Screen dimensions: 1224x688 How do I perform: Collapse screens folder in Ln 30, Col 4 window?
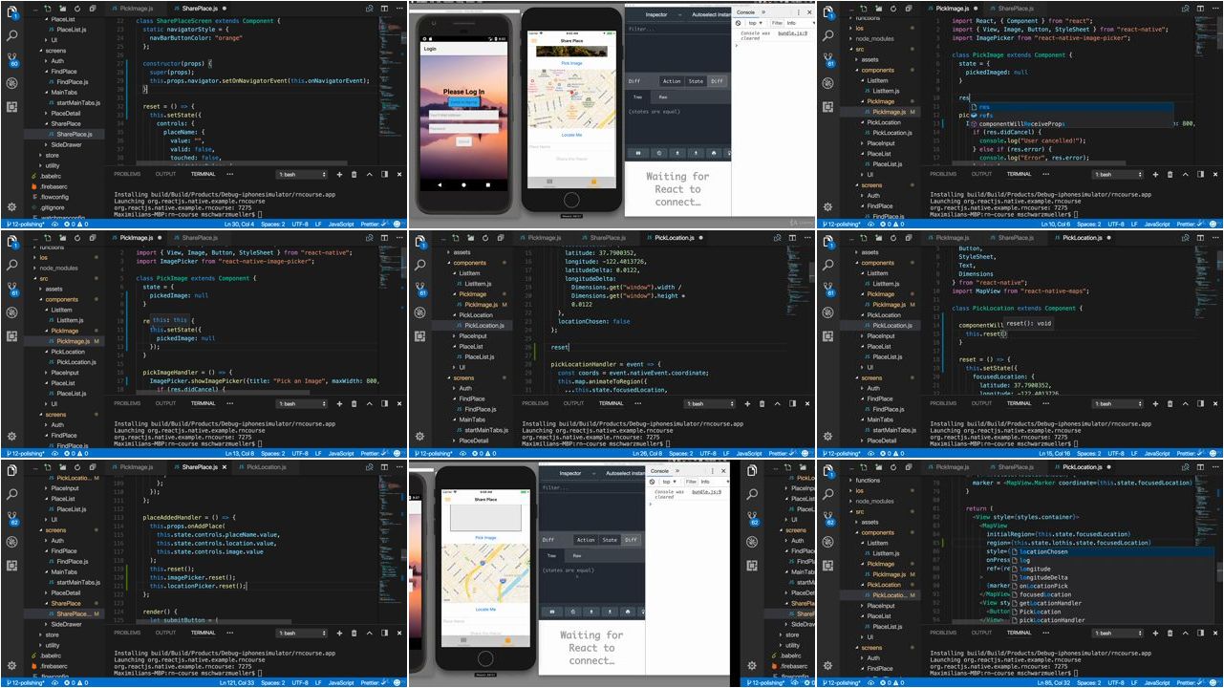click(x=55, y=51)
